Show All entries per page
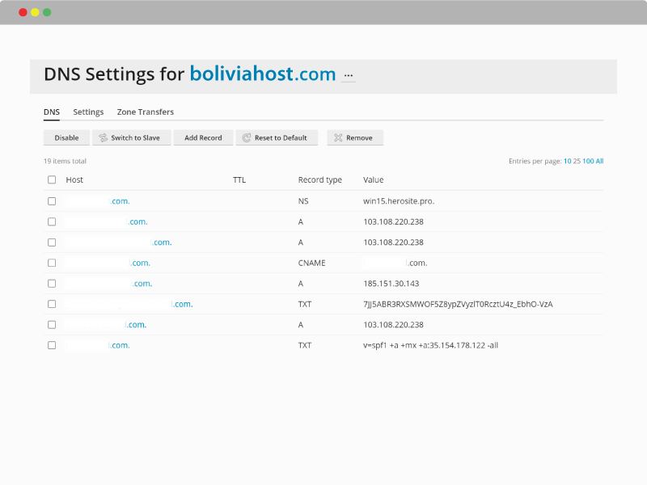The image size is (647, 485). coord(599,161)
